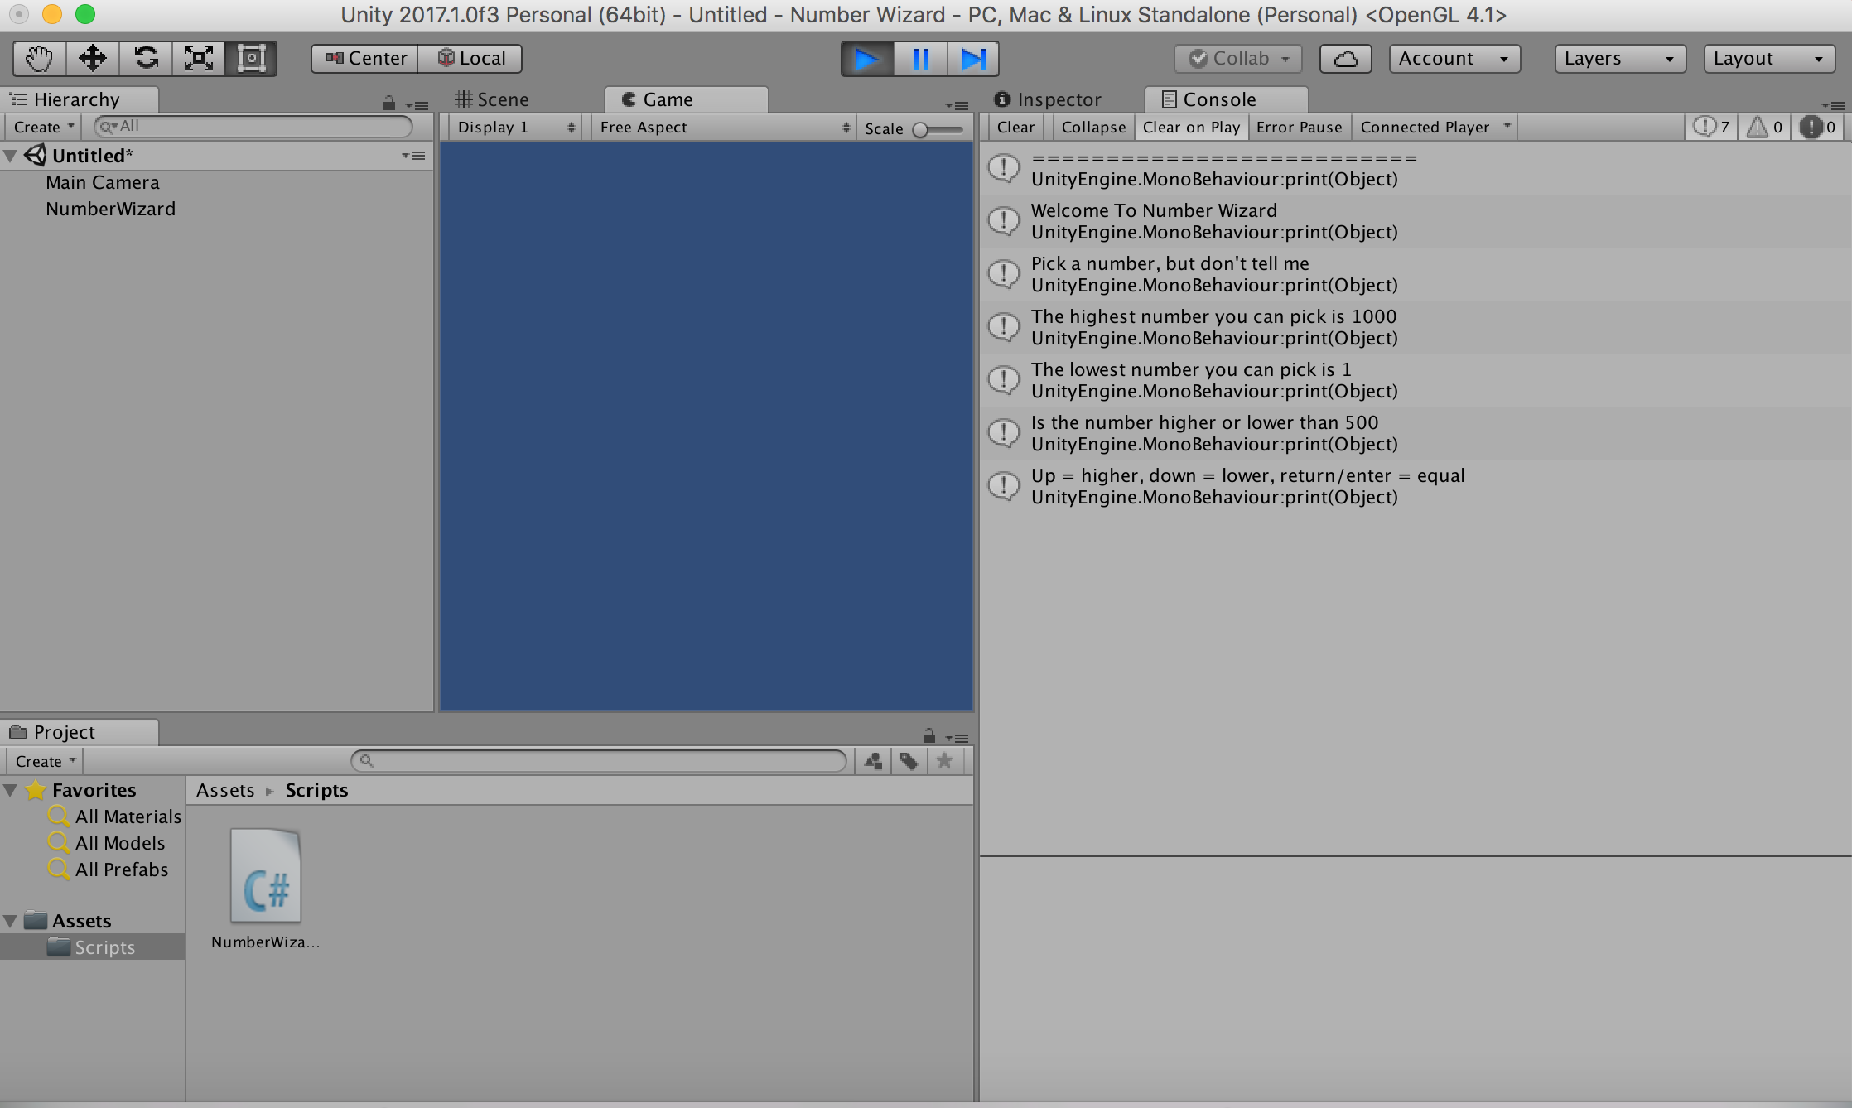
Task: Open Account dropdown
Action: click(x=1454, y=59)
